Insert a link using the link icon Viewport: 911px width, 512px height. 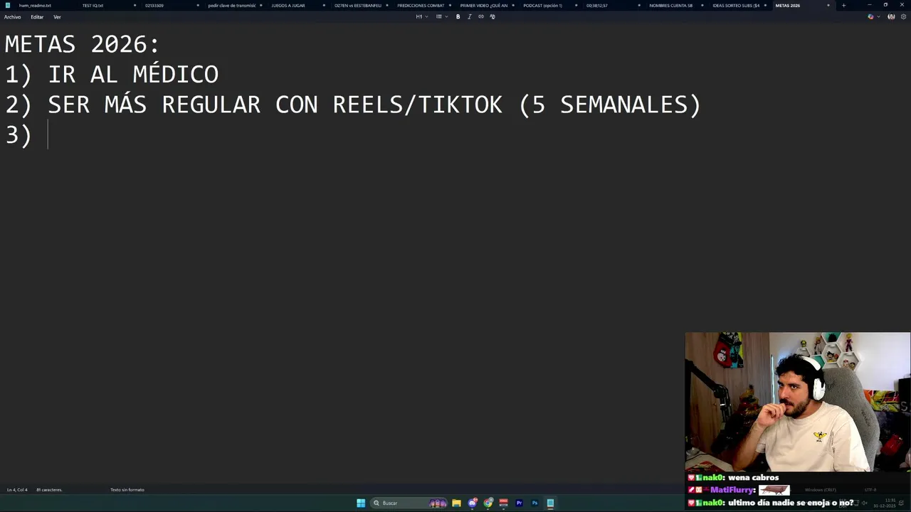[x=481, y=16]
